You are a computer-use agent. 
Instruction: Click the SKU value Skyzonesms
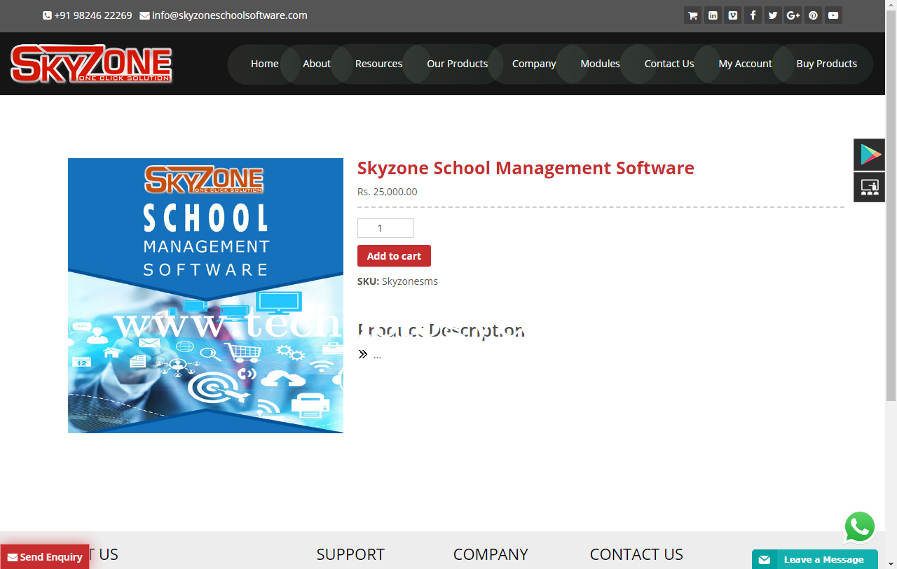pos(409,281)
